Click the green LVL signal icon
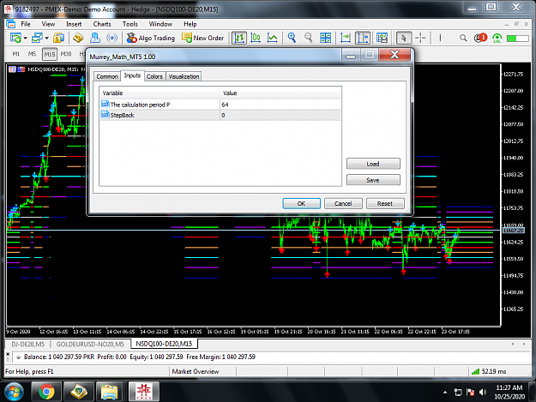The image size is (536, 402). [x=497, y=39]
